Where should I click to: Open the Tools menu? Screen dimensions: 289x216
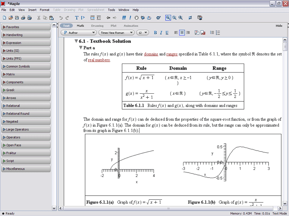(x=111, y=10)
